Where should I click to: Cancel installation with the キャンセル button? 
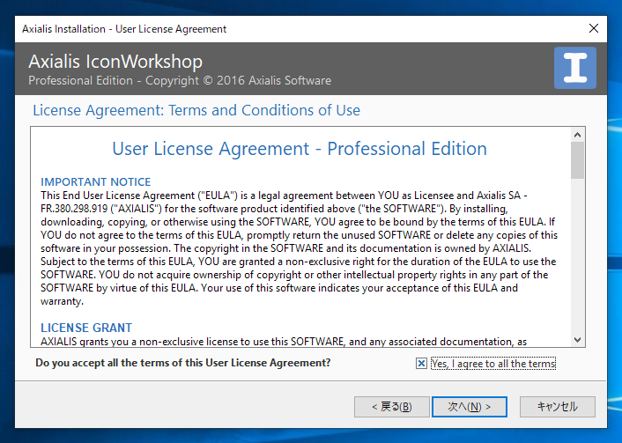click(x=558, y=407)
